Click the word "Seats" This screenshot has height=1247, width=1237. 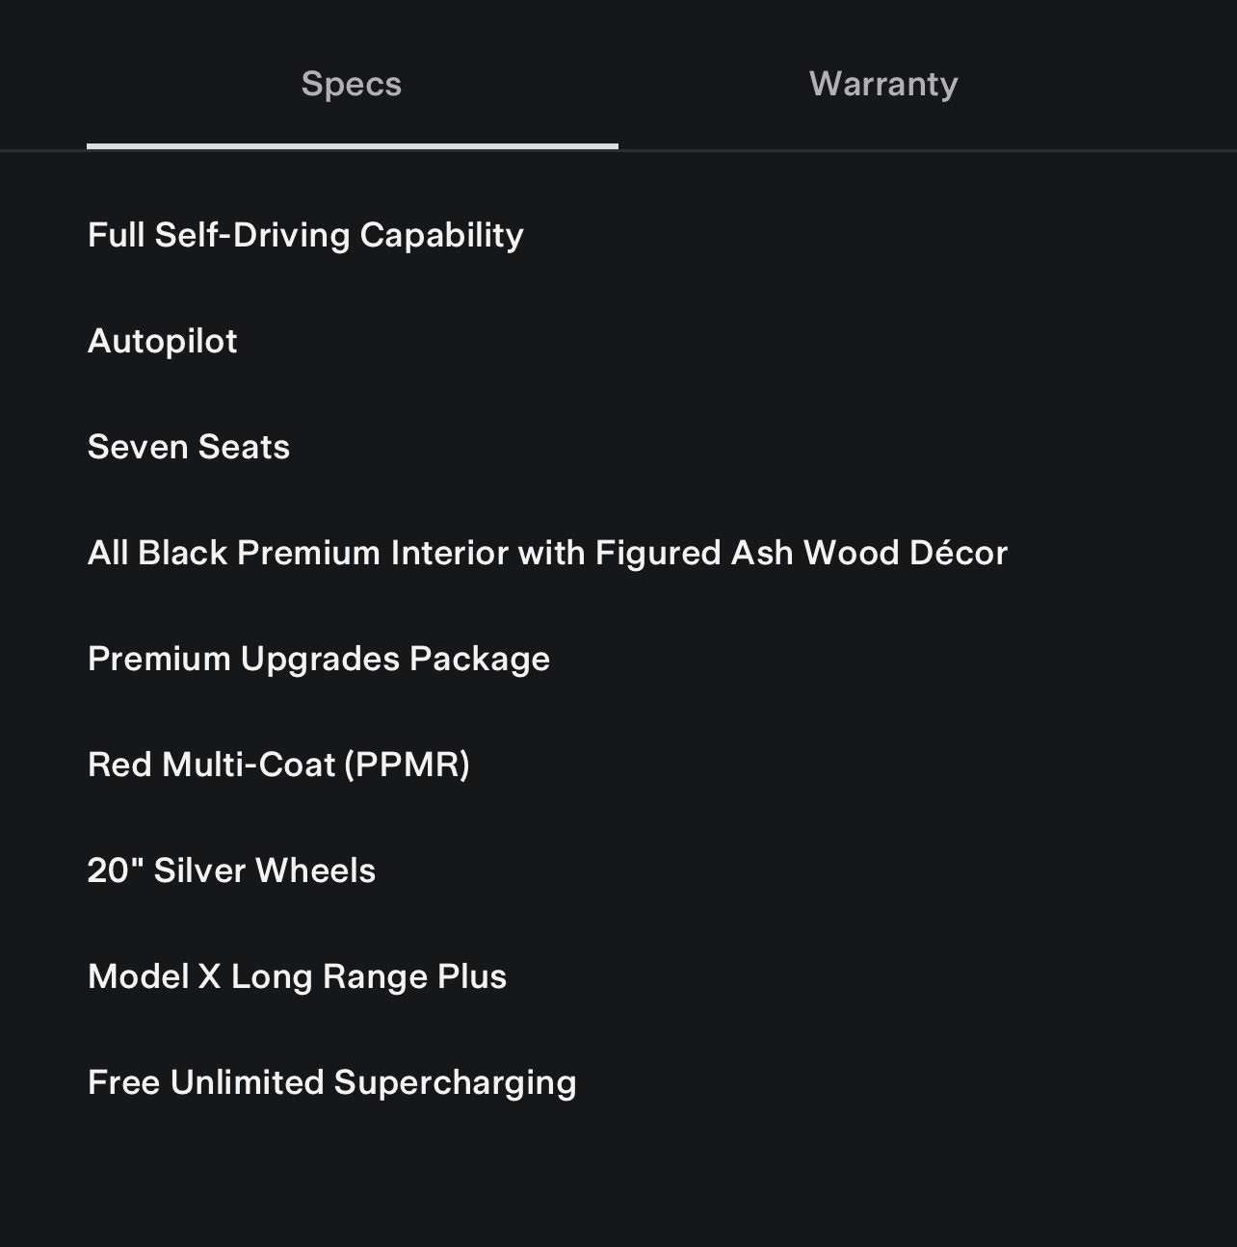point(244,447)
